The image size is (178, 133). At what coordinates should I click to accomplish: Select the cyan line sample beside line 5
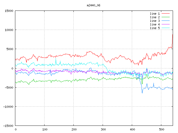point(165,28)
